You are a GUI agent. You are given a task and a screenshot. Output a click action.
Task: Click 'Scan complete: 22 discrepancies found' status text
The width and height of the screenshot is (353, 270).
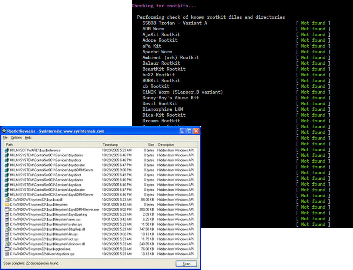click(31, 263)
